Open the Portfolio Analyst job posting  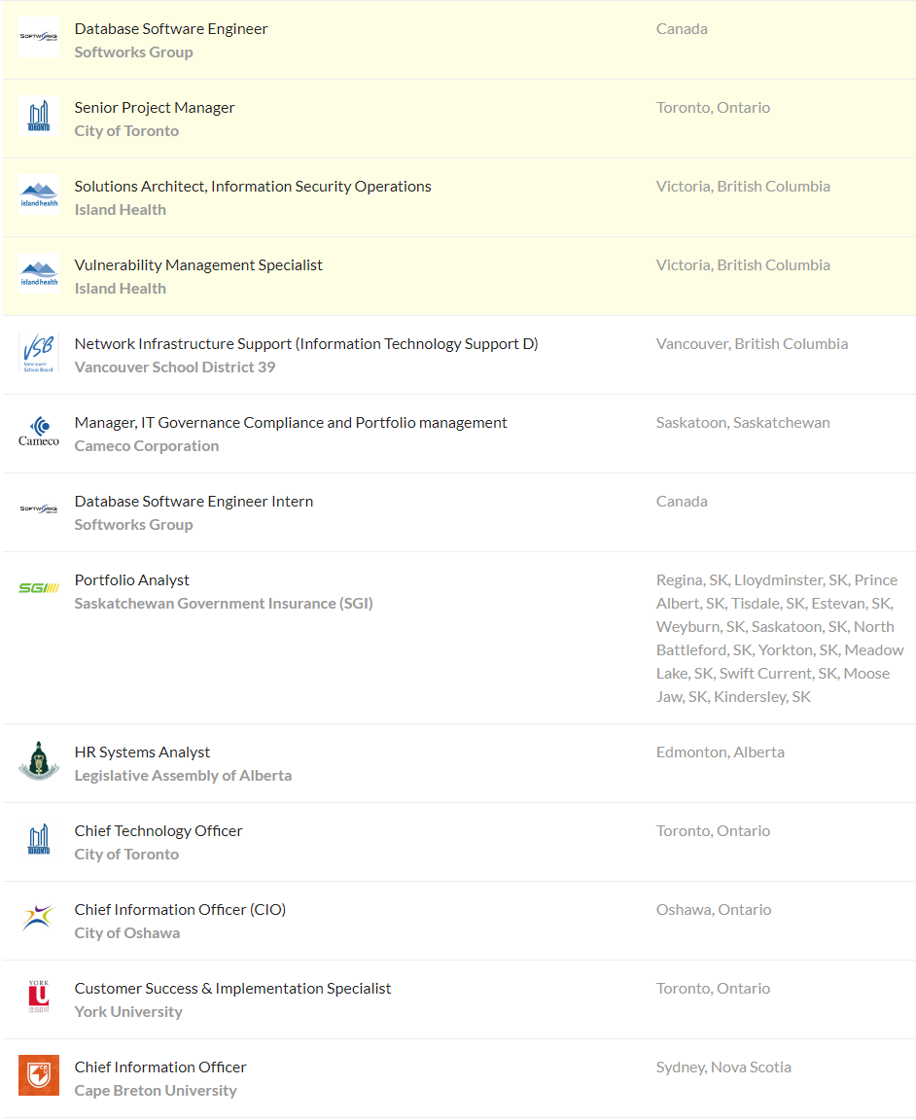[132, 580]
